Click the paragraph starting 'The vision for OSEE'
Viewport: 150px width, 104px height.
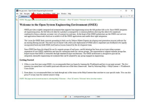click(76, 43)
